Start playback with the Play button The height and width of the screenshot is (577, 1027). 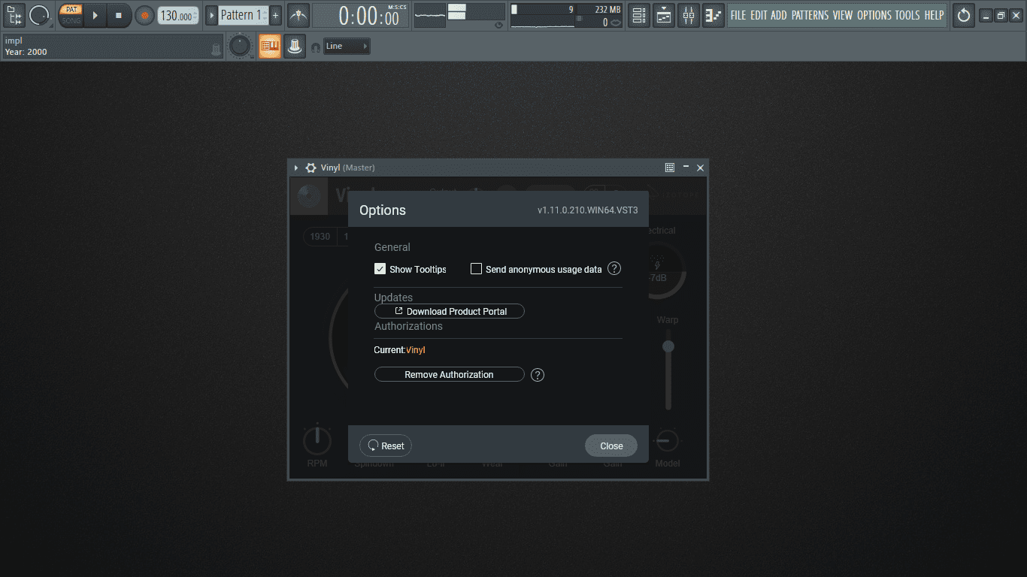(x=95, y=15)
